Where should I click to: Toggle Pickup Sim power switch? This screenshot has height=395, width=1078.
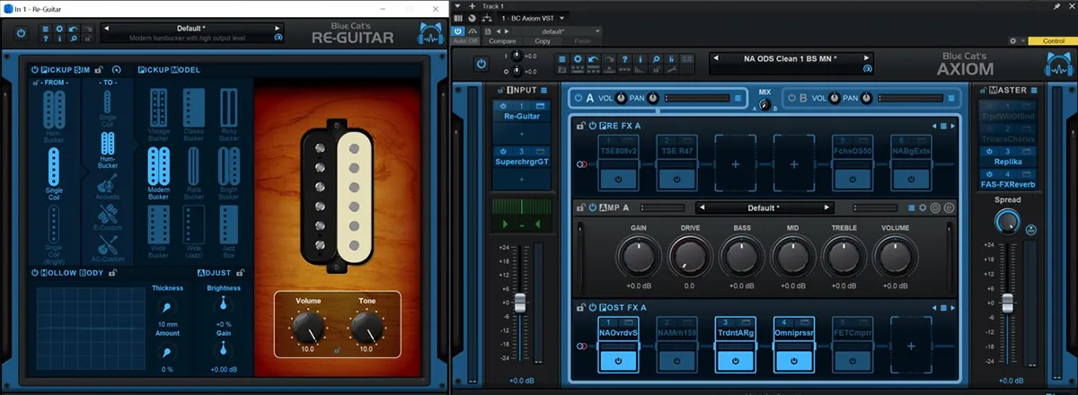click(x=35, y=70)
